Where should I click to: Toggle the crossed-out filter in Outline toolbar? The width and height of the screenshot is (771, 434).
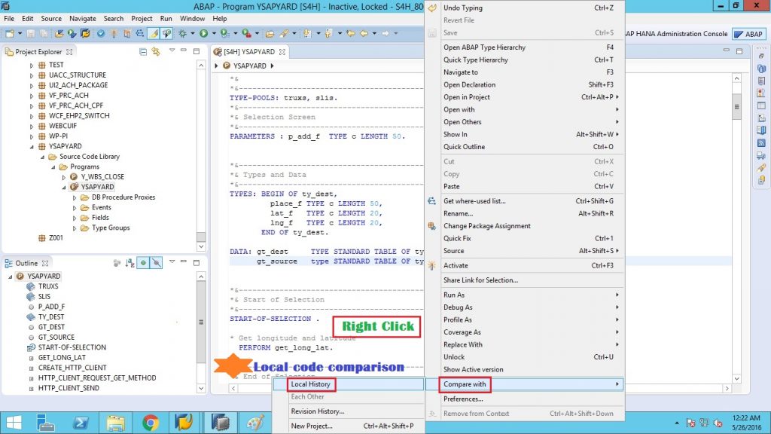point(157,263)
